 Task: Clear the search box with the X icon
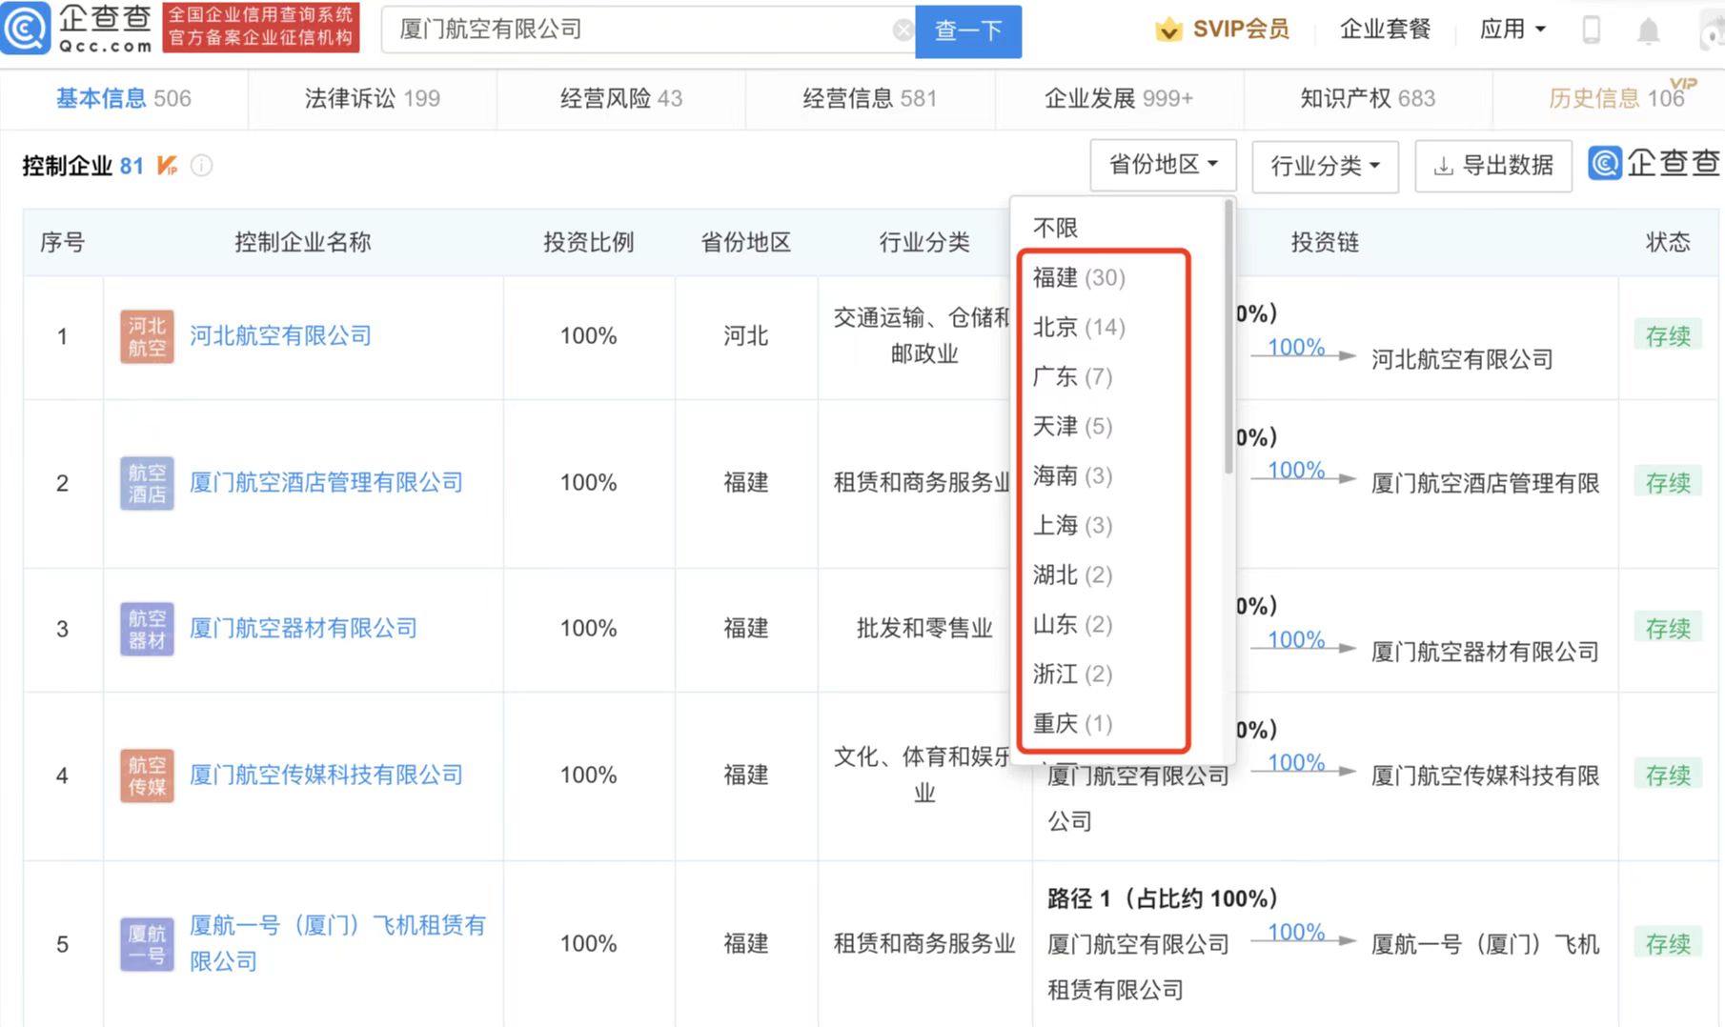[903, 30]
